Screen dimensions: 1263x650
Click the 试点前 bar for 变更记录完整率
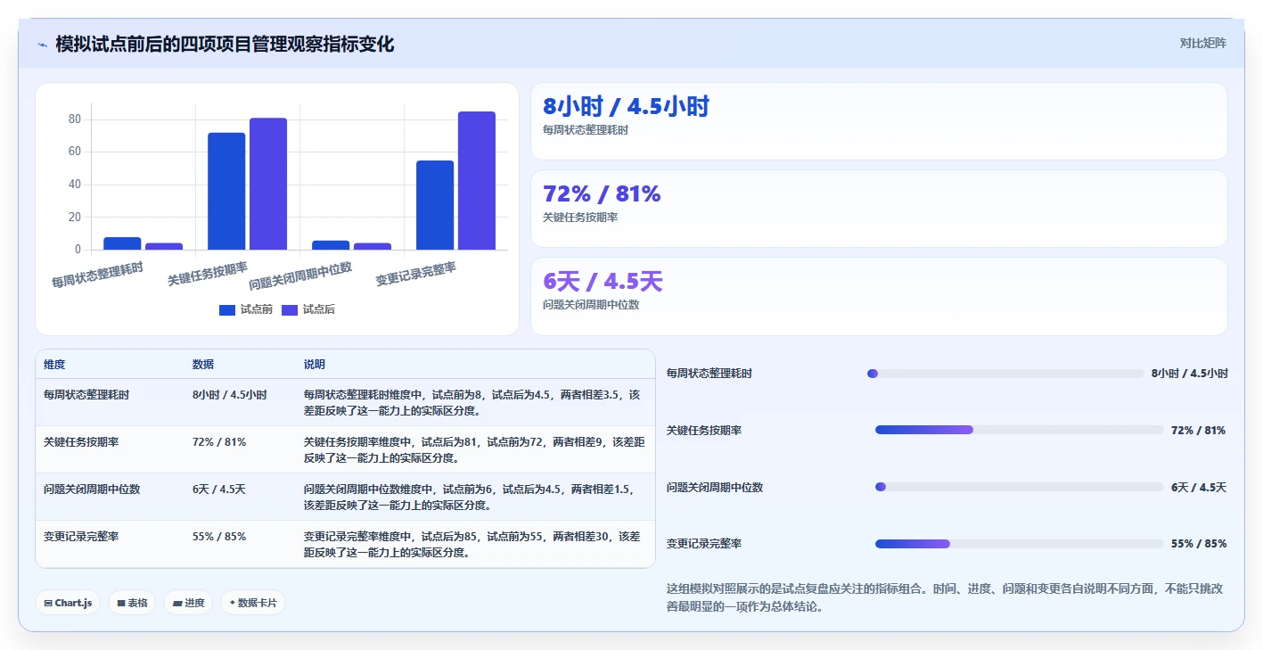point(435,205)
